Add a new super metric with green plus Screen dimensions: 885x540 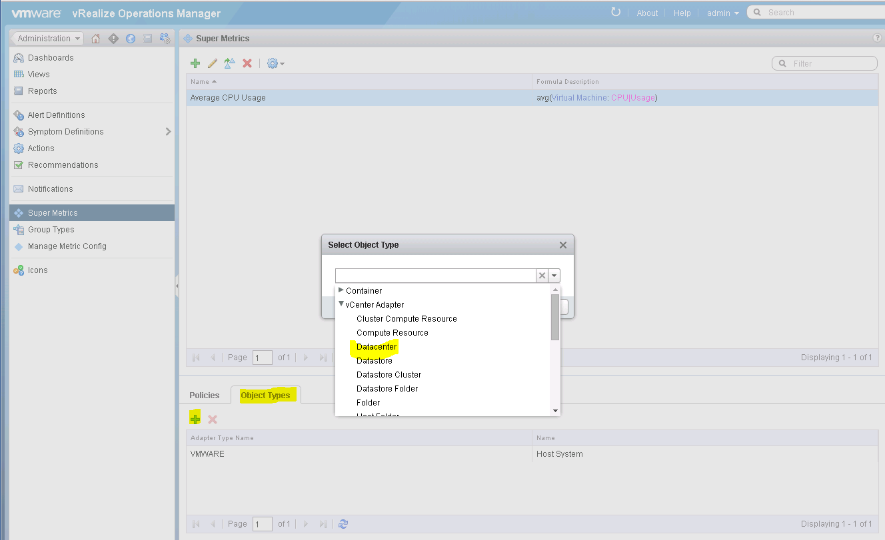point(195,63)
